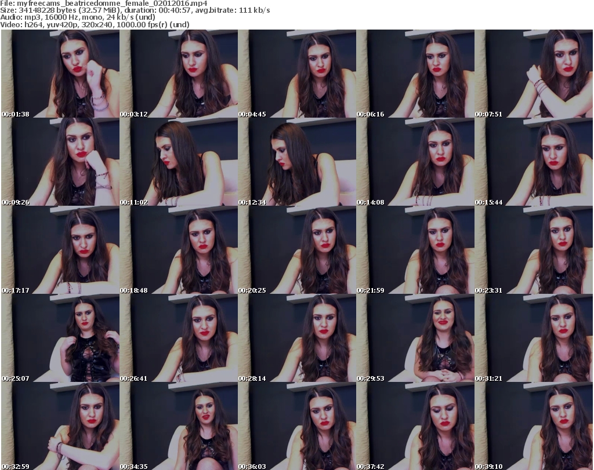This screenshot has width=594, height=470.
Task: Click the Size and duration info line
Action: [135, 10]
